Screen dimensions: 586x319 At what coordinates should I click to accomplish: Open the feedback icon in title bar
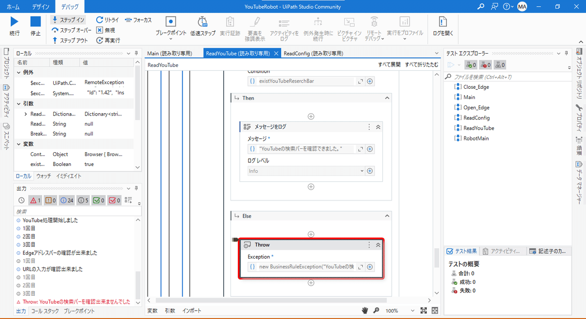[495, 6]
